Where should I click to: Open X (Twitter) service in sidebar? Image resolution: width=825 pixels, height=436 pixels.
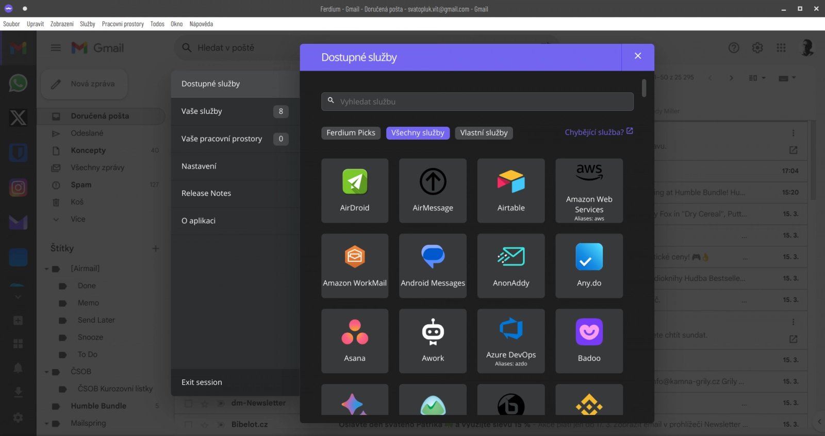coord(18,118)
